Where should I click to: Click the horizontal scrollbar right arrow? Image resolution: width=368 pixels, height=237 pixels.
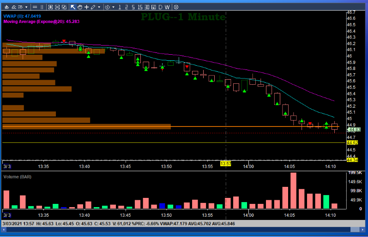pos(362,230)
